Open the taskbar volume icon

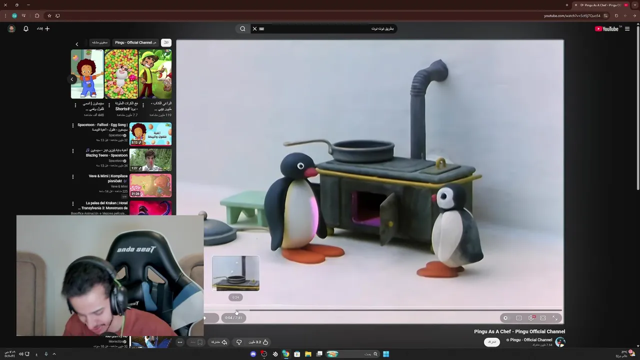[21, 354]
